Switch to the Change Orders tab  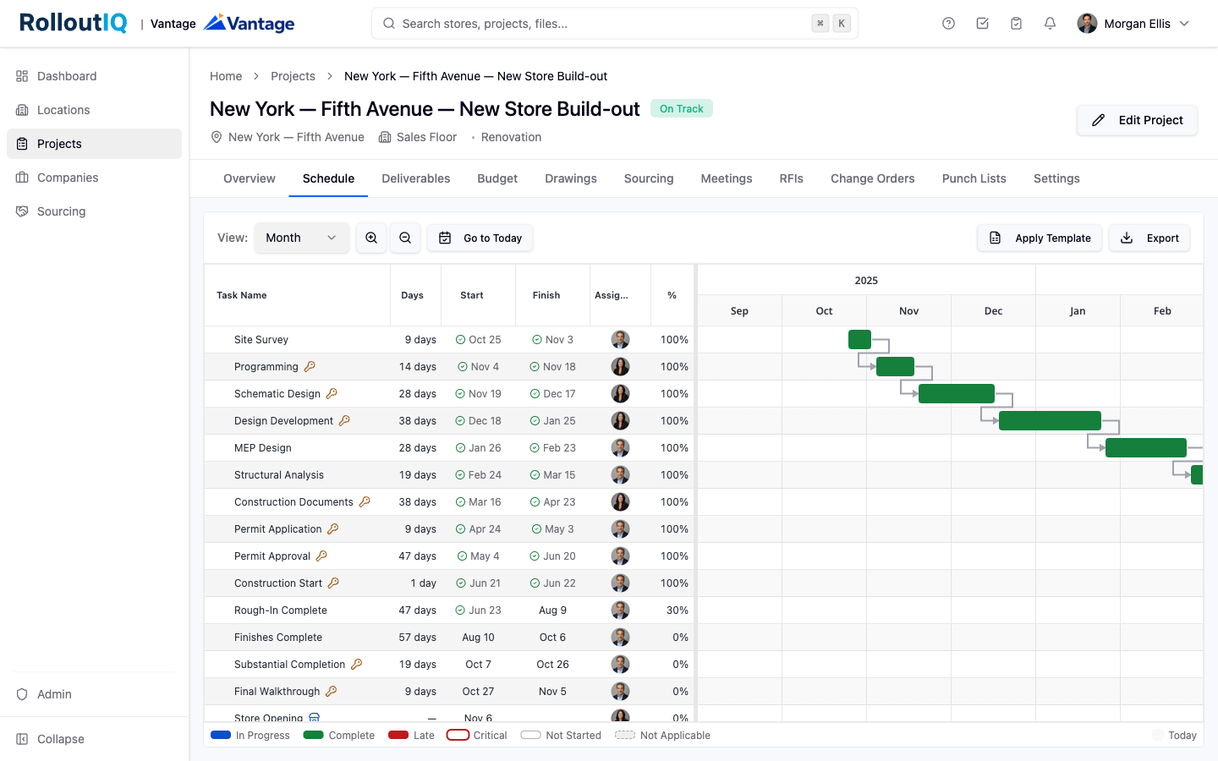(x=873, y=178)
